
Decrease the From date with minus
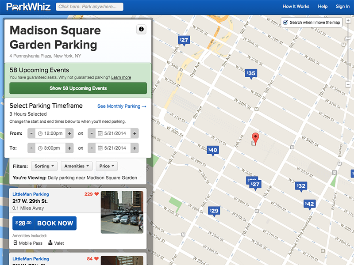[x=92, y=133]
